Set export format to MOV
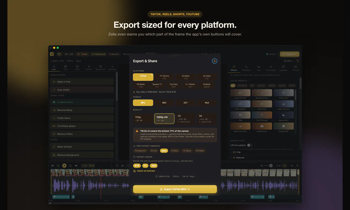Screen dimensions: 350x210 click(164, 103)
